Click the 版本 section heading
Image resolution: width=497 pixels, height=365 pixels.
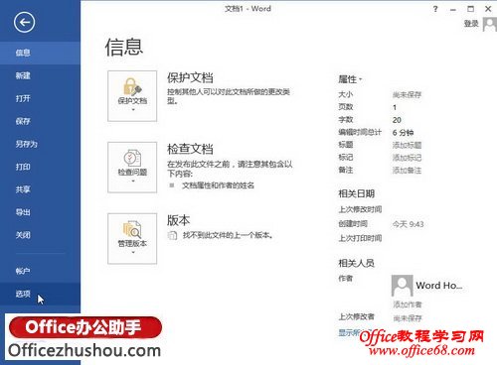pos(178,220)
